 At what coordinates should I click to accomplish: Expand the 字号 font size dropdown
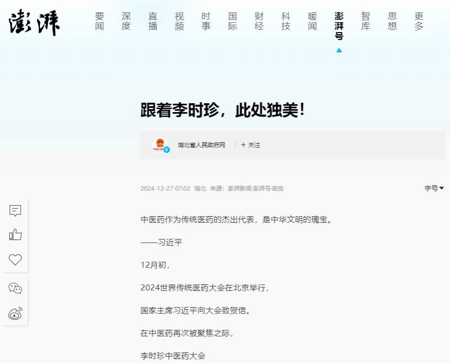coord(434,188)
